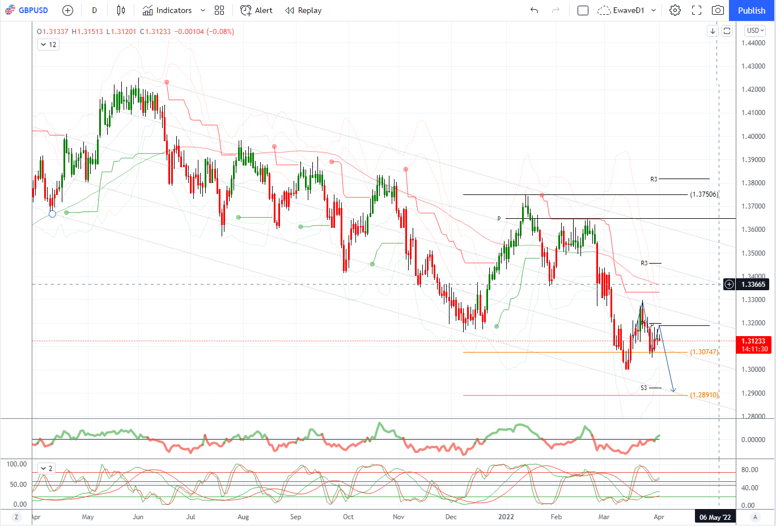Open the USD currency dropdown on price scale
Image resolution: width=776 pixels, height=526 pixels.
coord(755,31)
